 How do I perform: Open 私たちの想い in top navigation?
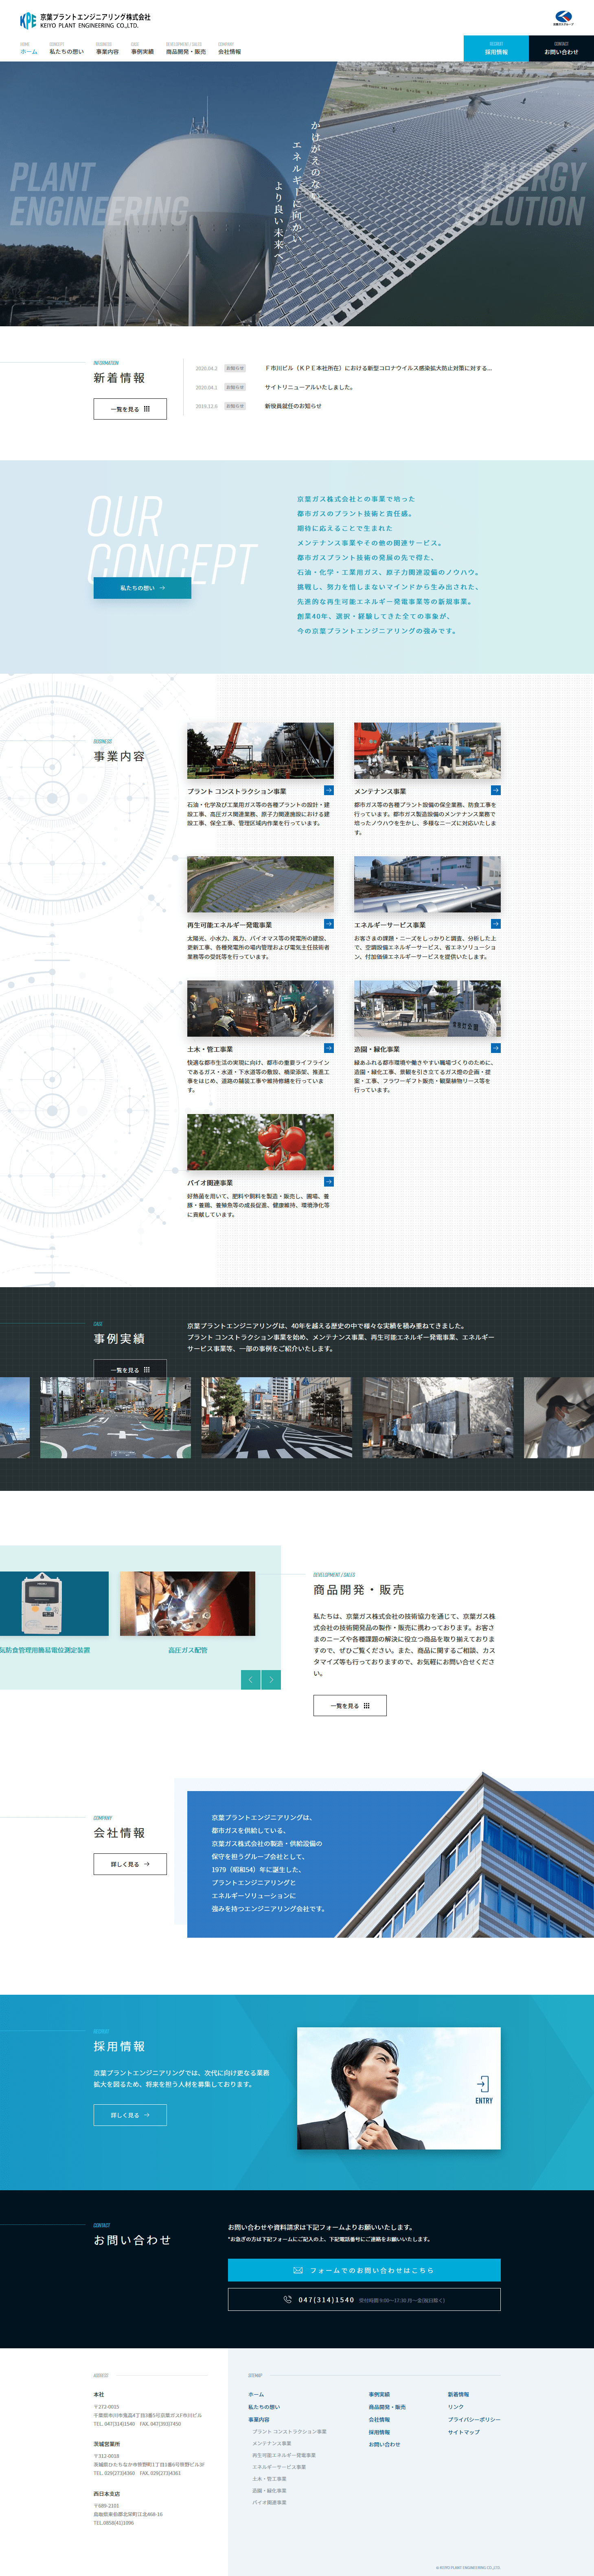coord(66,51)
